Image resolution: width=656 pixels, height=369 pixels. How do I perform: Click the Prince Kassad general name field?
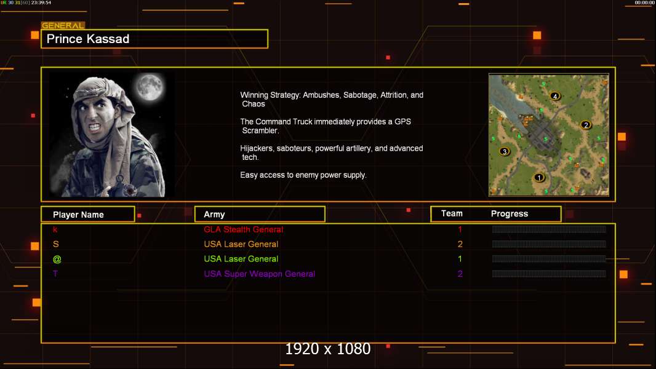[x=154, y=39]
